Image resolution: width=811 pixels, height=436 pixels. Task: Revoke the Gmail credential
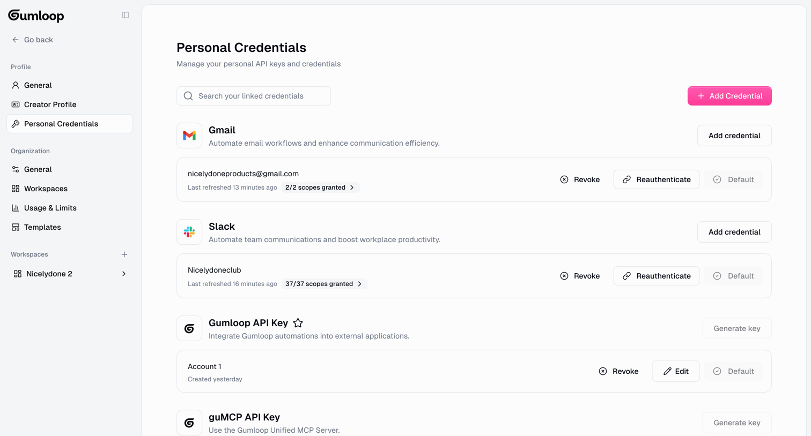[x=580, y=179]
